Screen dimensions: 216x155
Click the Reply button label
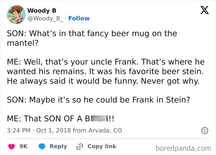pos(58,146)
